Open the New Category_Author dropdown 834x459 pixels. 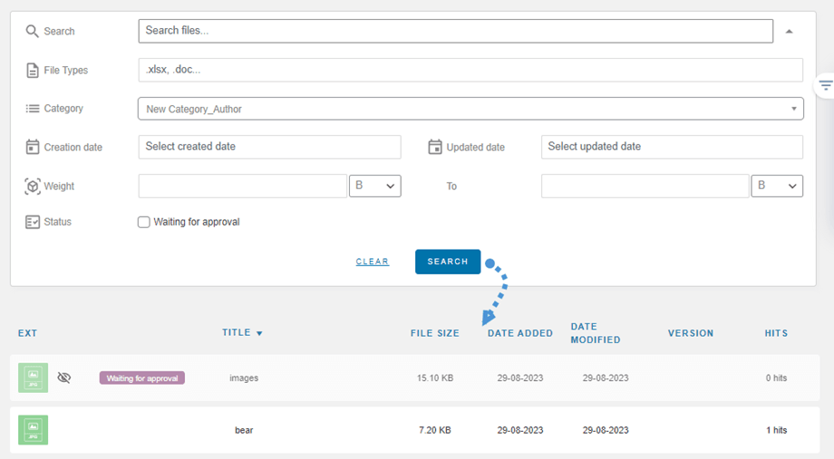(470, 109)
